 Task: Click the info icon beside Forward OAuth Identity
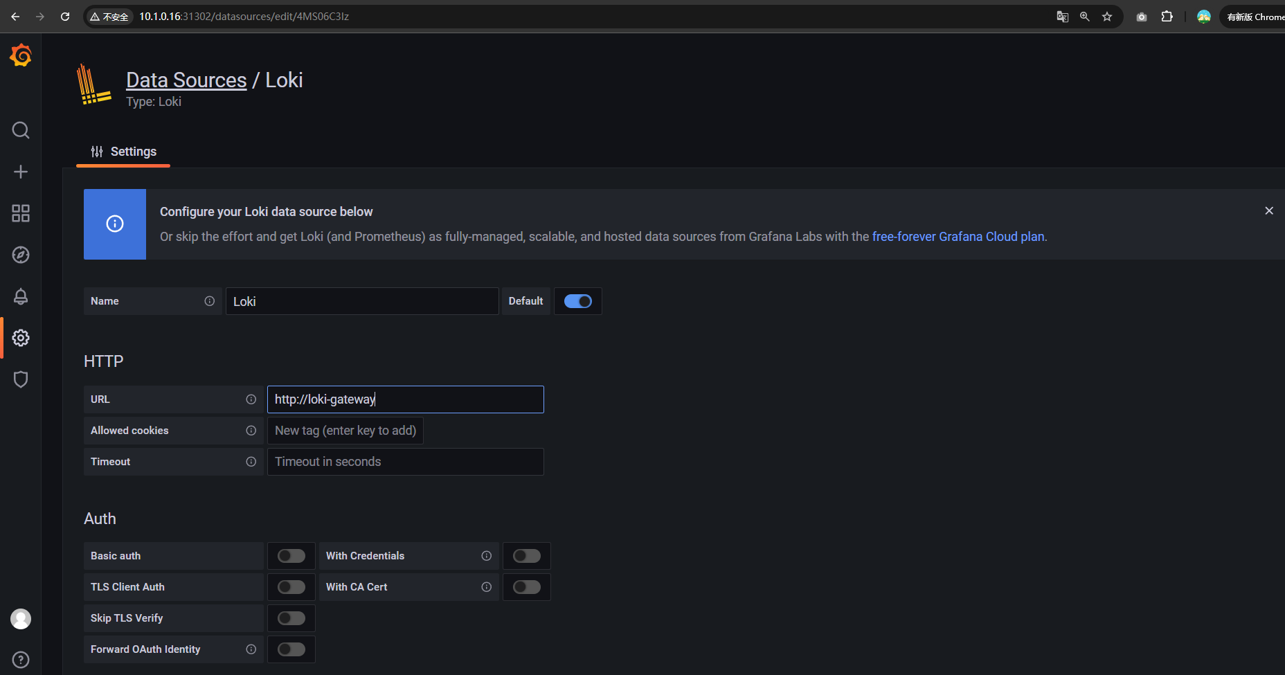click(x=251, y=649)
